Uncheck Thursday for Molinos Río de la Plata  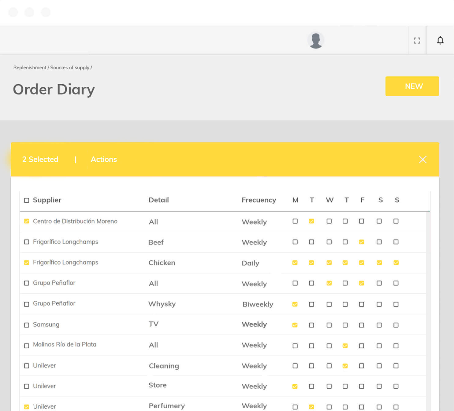click(x=345, y=346)
